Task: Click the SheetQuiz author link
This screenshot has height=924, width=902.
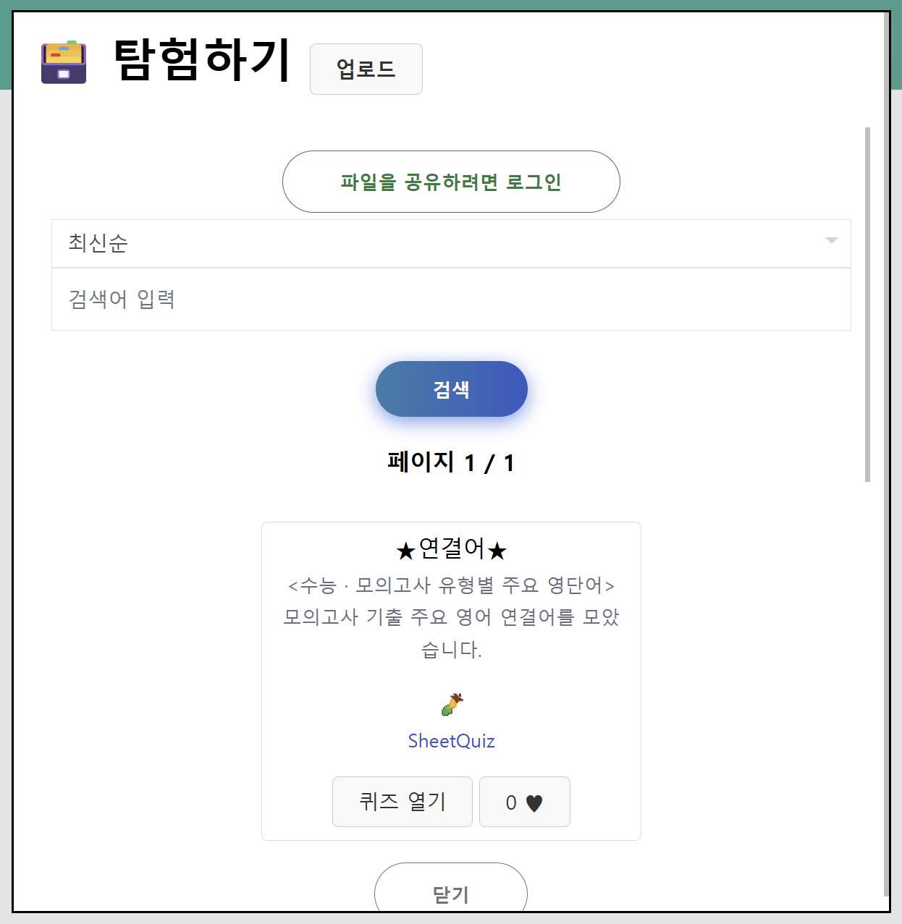Action: click(451, 741)
